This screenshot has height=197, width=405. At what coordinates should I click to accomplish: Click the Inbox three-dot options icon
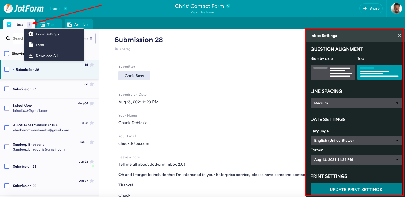(x=29, y=24)
